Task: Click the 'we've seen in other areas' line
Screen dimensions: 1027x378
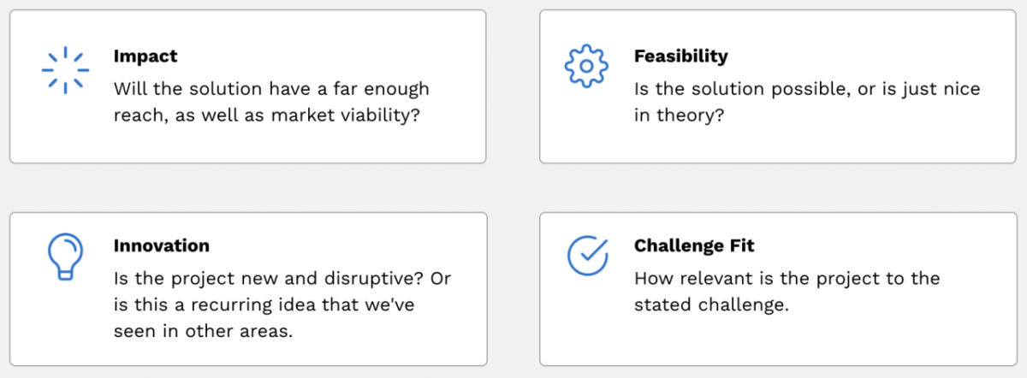Action: point(203,331)
